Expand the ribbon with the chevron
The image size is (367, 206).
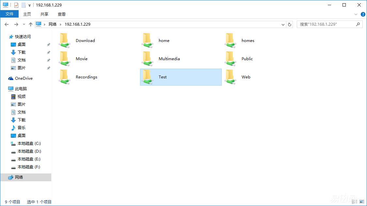(356, 14)
